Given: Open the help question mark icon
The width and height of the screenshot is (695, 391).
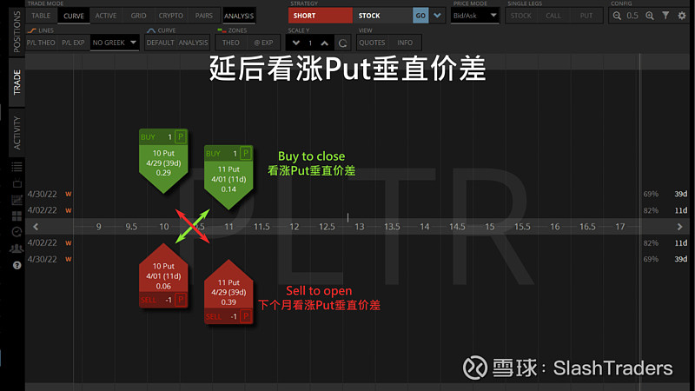Looking at the screenshot, I should coord(17,265).
